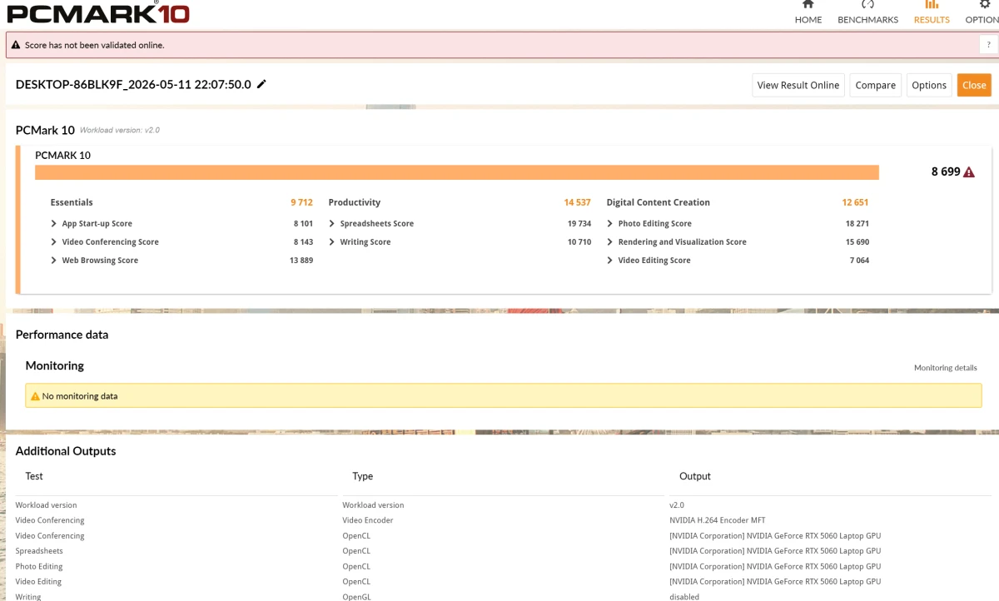Click the overall score 8 699
Viewport: 999px width, 601px height.
tap(945, 172)
